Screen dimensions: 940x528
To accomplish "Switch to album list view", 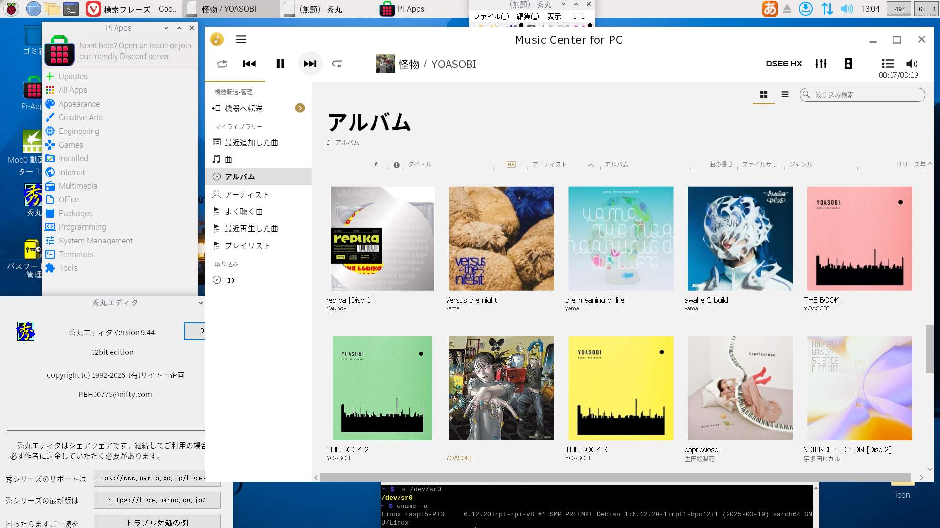I will point(785,94).
